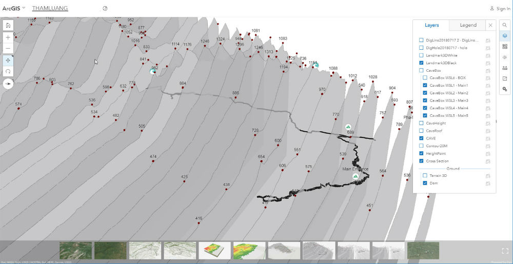The width and height of the screenshot is (513, 264).
Task: Click the Sign In link
Action: point(500,9)
